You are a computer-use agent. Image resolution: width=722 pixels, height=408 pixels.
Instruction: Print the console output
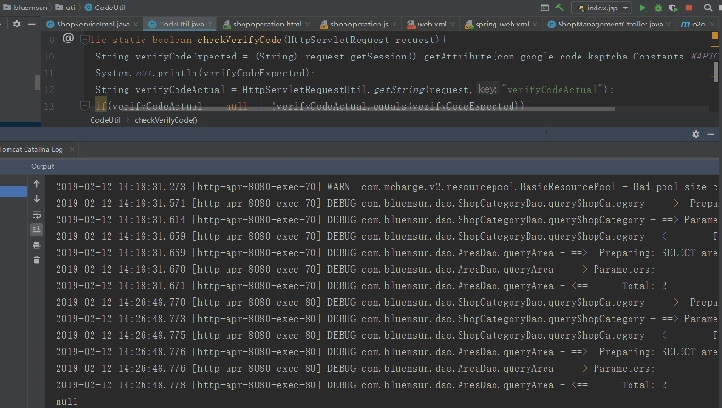37,246
